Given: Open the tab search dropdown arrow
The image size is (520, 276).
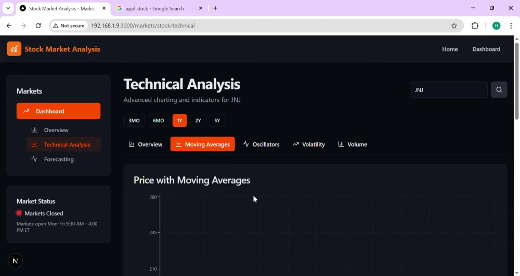Looking at the screenshot, I should pyautogui.click(x=8, y=8).
